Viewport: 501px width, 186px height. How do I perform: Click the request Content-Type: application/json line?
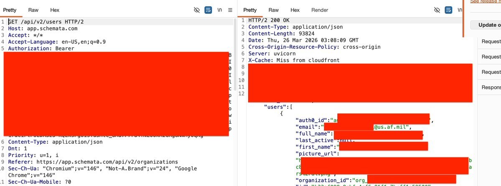click(55, 142)
